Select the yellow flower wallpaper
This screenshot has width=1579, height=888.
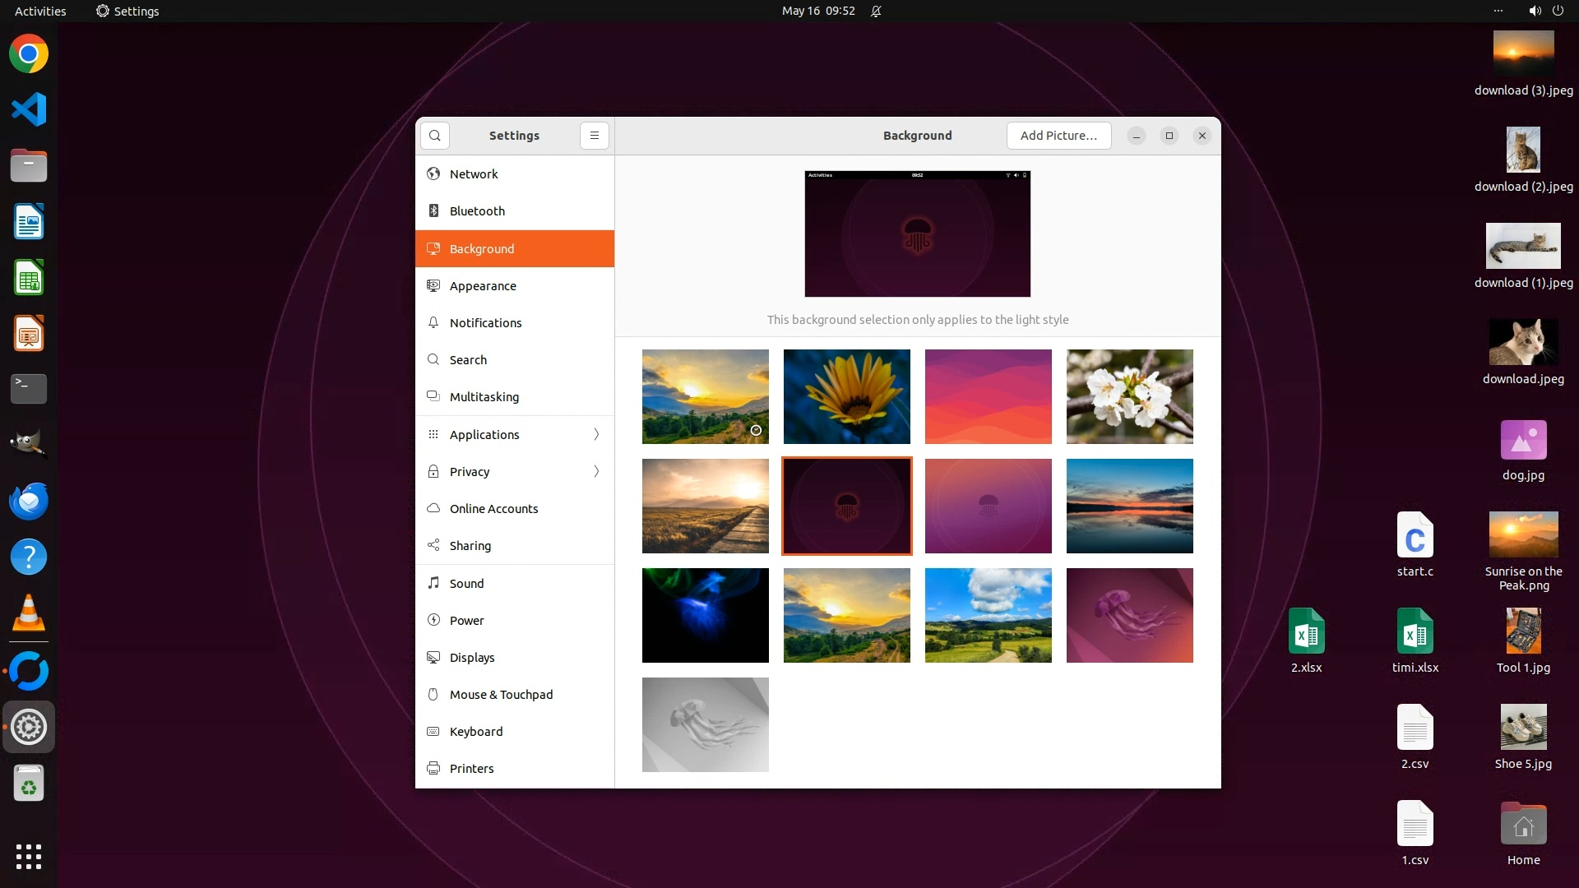(x=846, y=396)
